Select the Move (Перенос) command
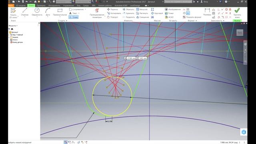This screenshot has height=144, width=256. tap(113, 10)
